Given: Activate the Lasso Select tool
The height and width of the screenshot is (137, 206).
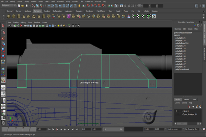Looking at the screenshot, I should (x=3, y=32).
